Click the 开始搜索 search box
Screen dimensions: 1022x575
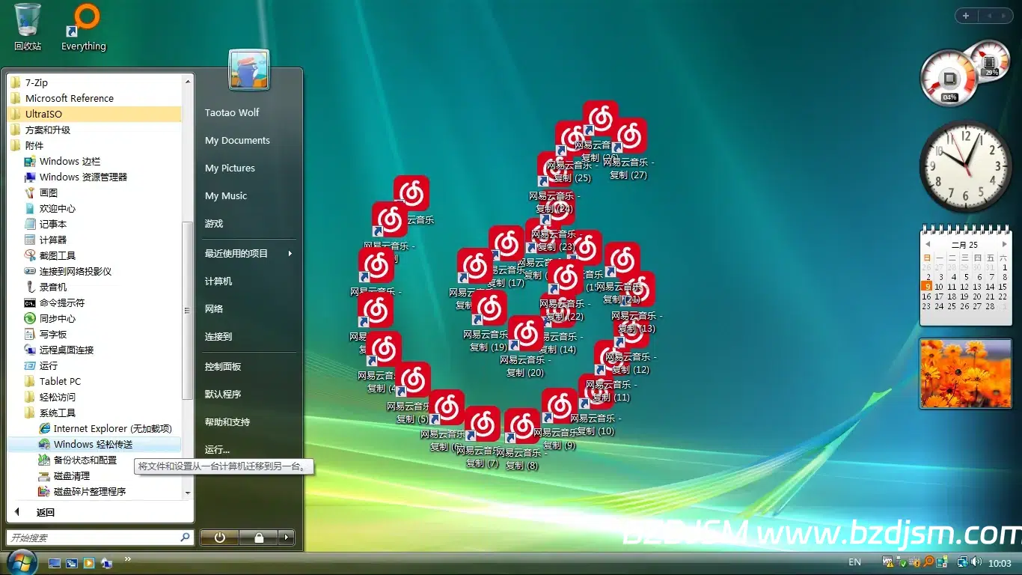point(100,538)
